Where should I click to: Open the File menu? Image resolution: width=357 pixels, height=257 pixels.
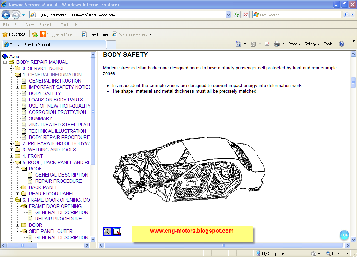(x=6, y=25)
